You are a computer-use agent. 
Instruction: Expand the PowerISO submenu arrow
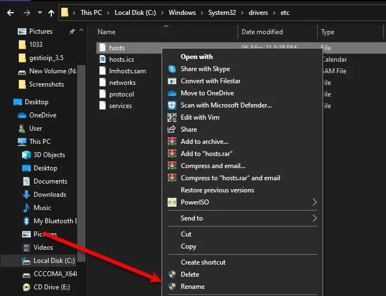tap(314, 202)
